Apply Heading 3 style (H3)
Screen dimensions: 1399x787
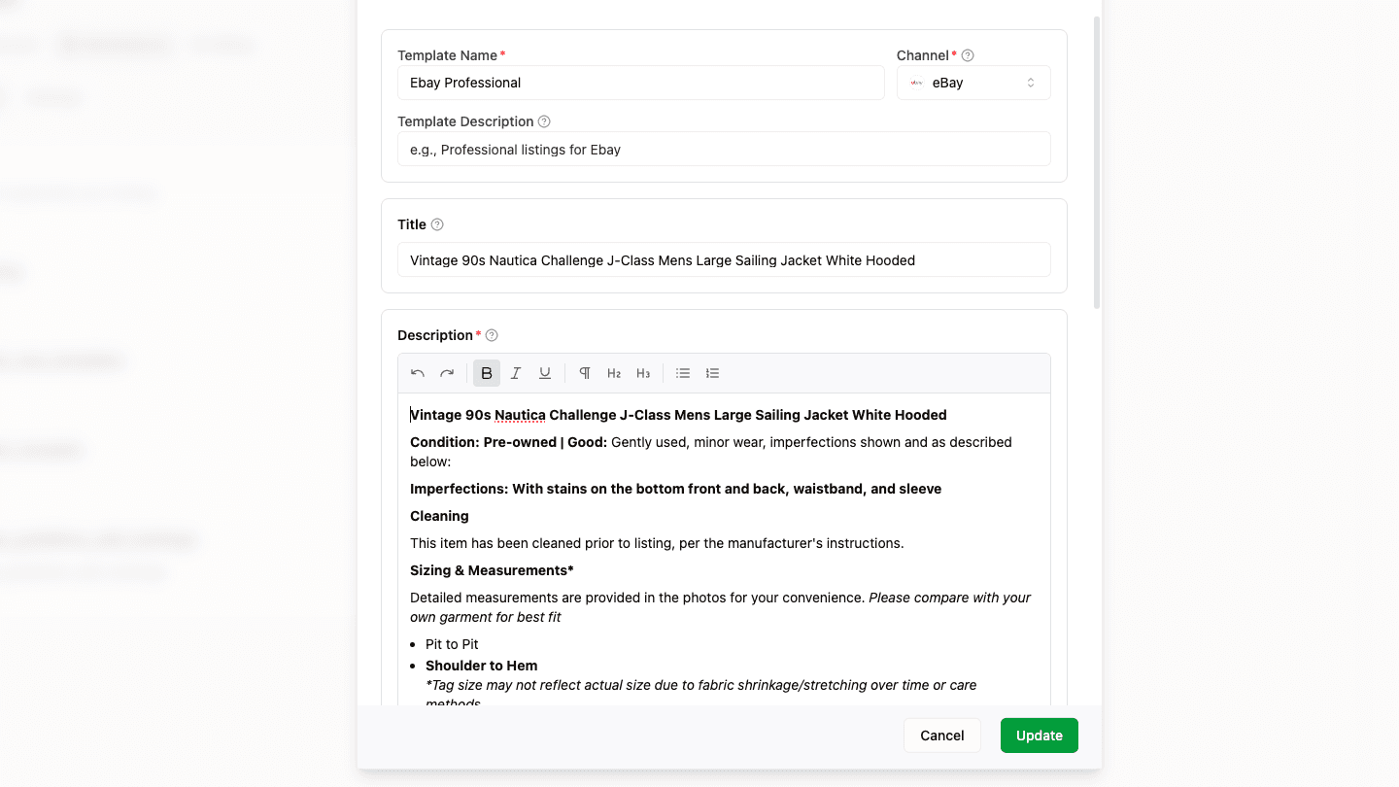643,373
